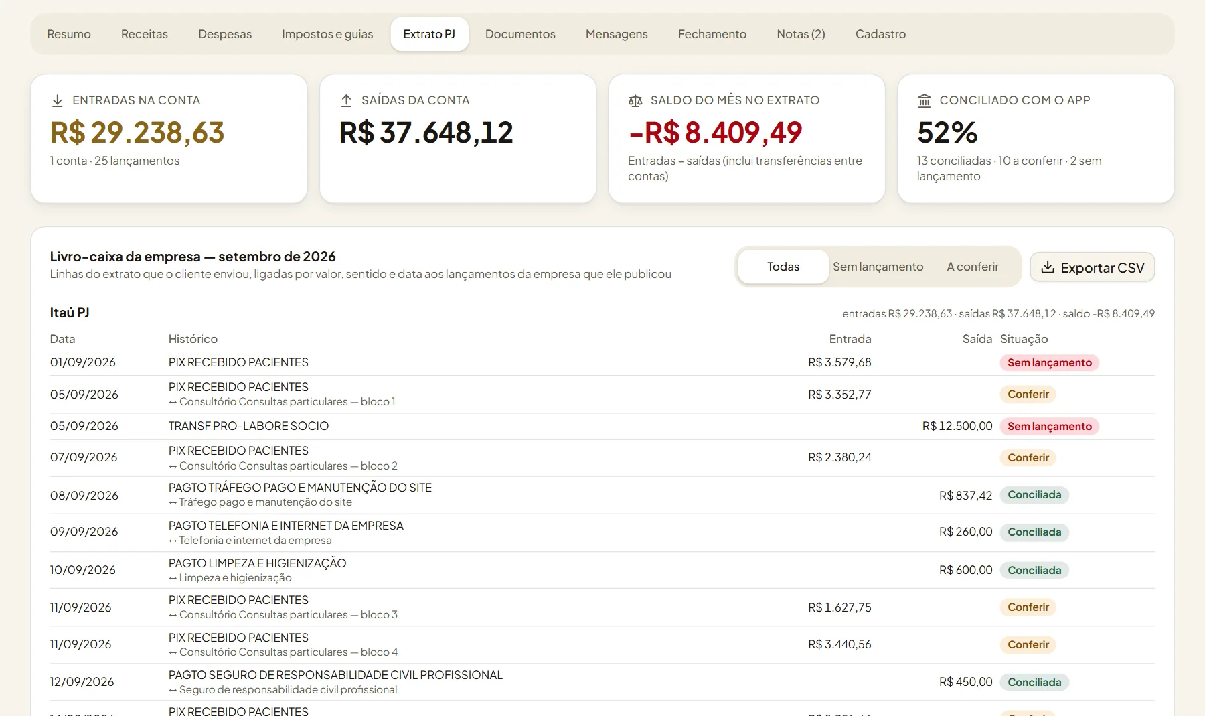
Task: Open the Resumo tab
Action: [x=69, y=34]
